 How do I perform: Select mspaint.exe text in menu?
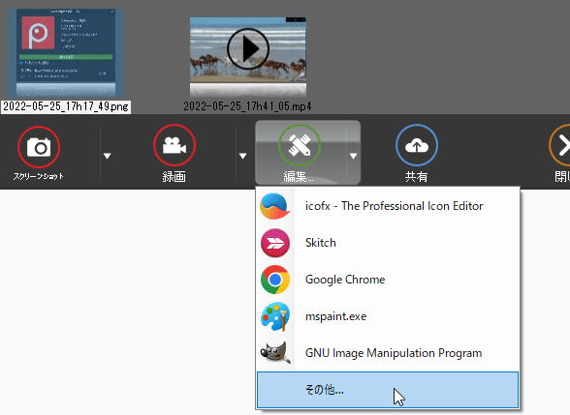(335, 316)
